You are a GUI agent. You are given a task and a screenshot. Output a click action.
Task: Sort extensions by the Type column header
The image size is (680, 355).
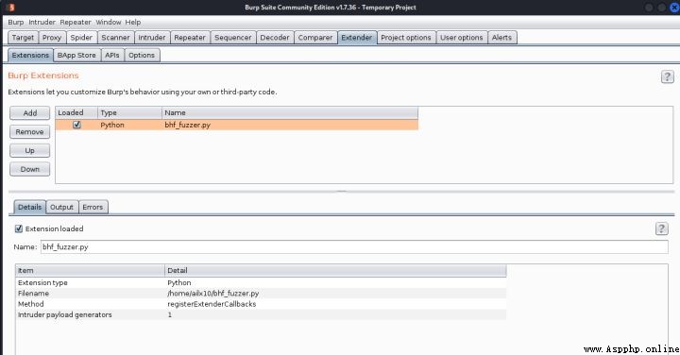tap(129, 112)
